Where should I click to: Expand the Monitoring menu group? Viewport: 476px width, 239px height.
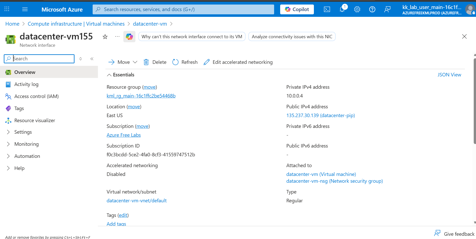point(8,144)
